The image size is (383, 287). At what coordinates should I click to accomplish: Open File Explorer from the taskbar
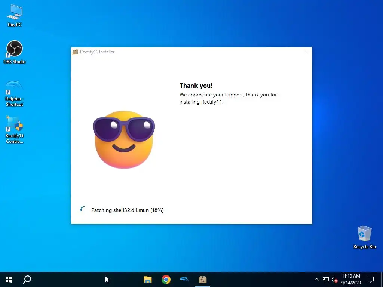(x=147, y=280)
